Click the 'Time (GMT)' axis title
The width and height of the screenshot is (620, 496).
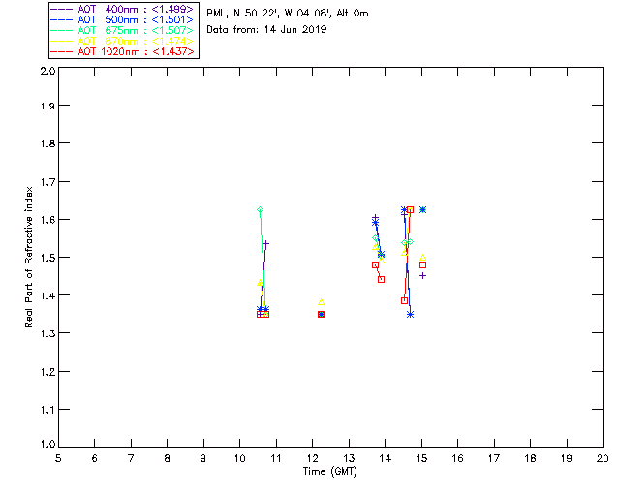[329, 472]
